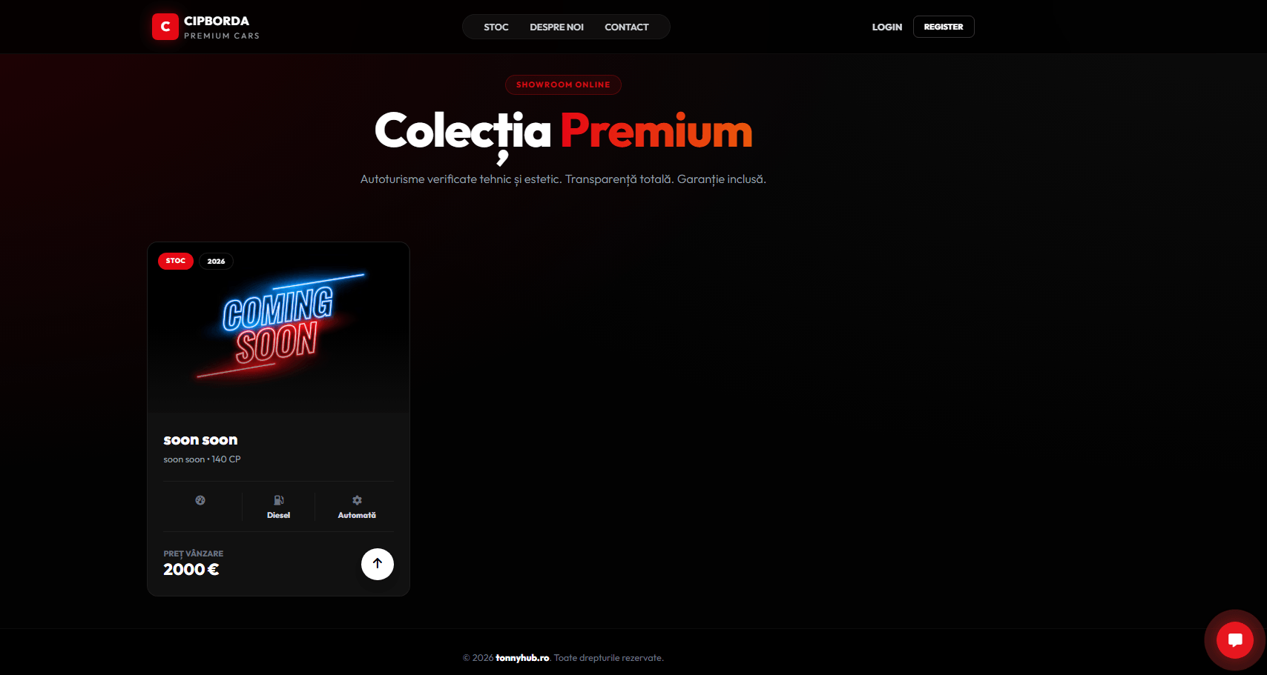
Task: Open the STOC menu item
Action: pyautogui.click(x=496, y=27)
